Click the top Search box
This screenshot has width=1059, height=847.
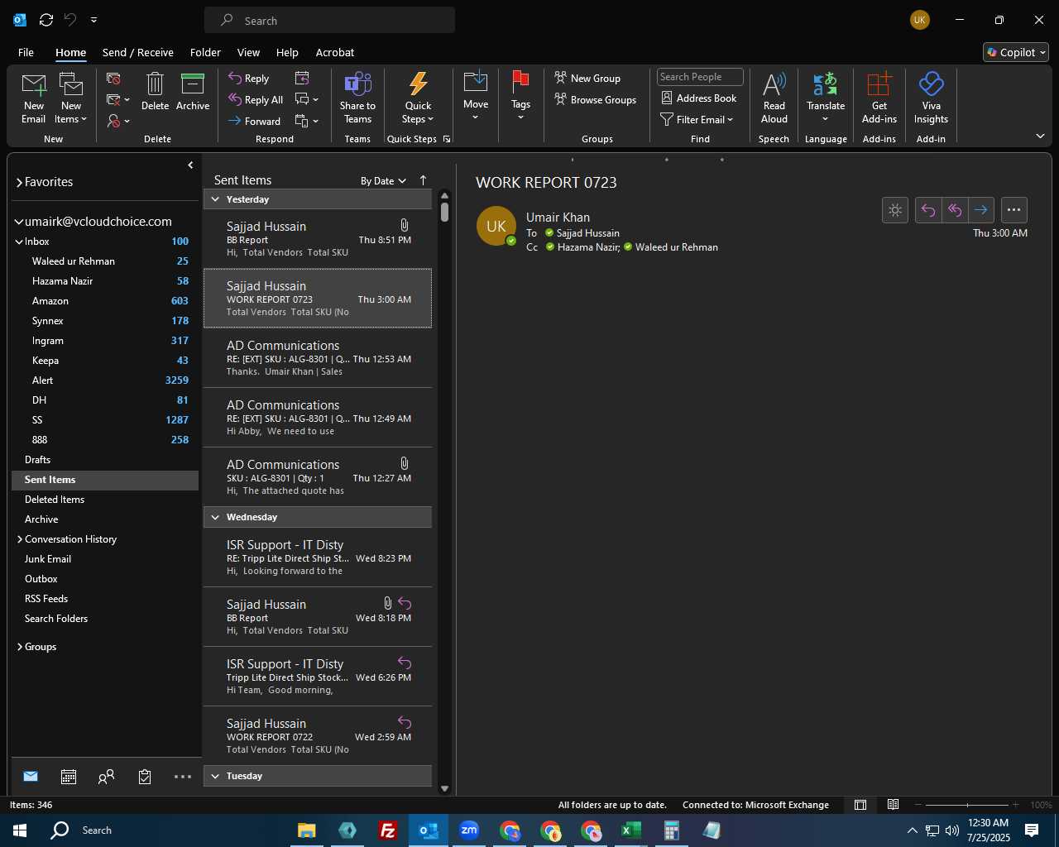[329, 21]
